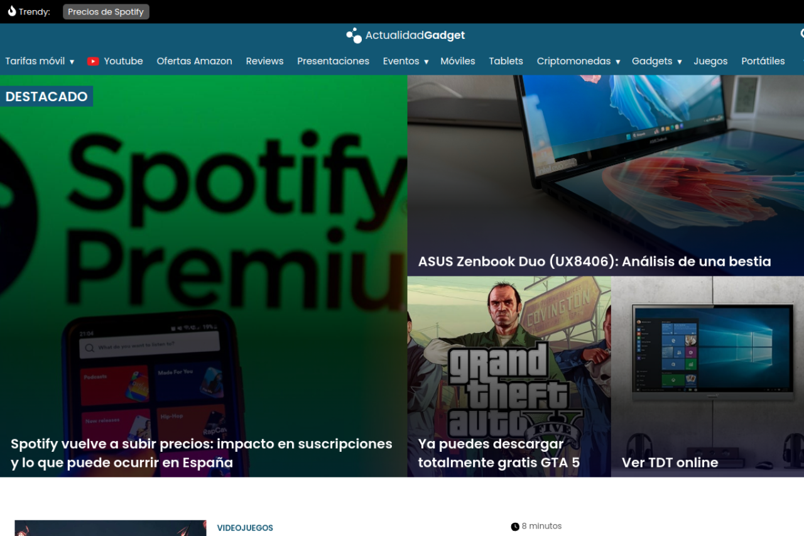
Task: Click the search icon at top right
Action: click(802, 34)
